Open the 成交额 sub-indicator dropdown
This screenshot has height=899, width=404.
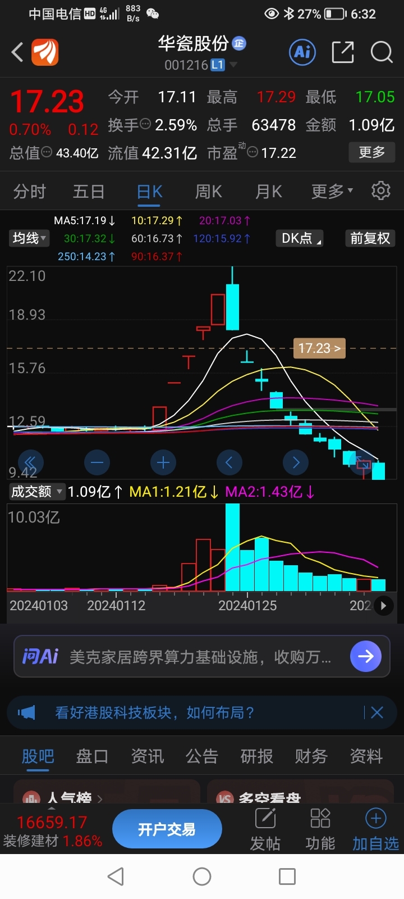(36, 492)
